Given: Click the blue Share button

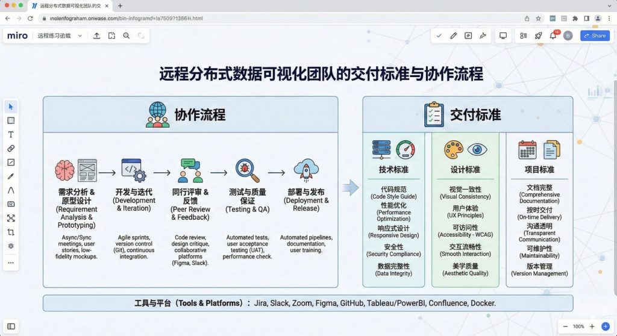Looking at the screenshot, I should (x=595, y=36).
